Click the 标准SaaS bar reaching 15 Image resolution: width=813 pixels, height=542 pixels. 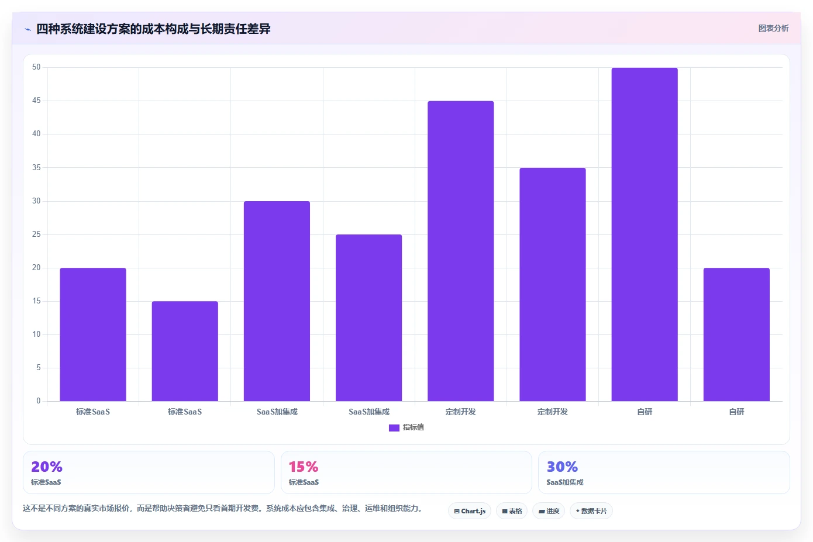click(x=185, y=351)
